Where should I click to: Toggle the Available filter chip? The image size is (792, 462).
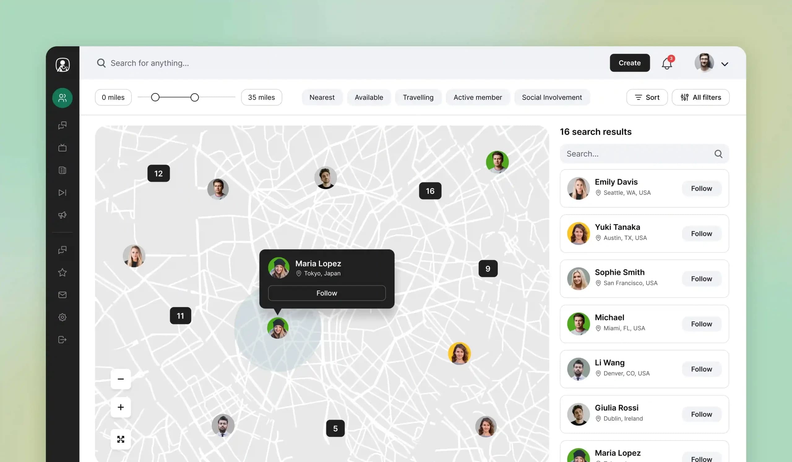[x=369, y=97]
